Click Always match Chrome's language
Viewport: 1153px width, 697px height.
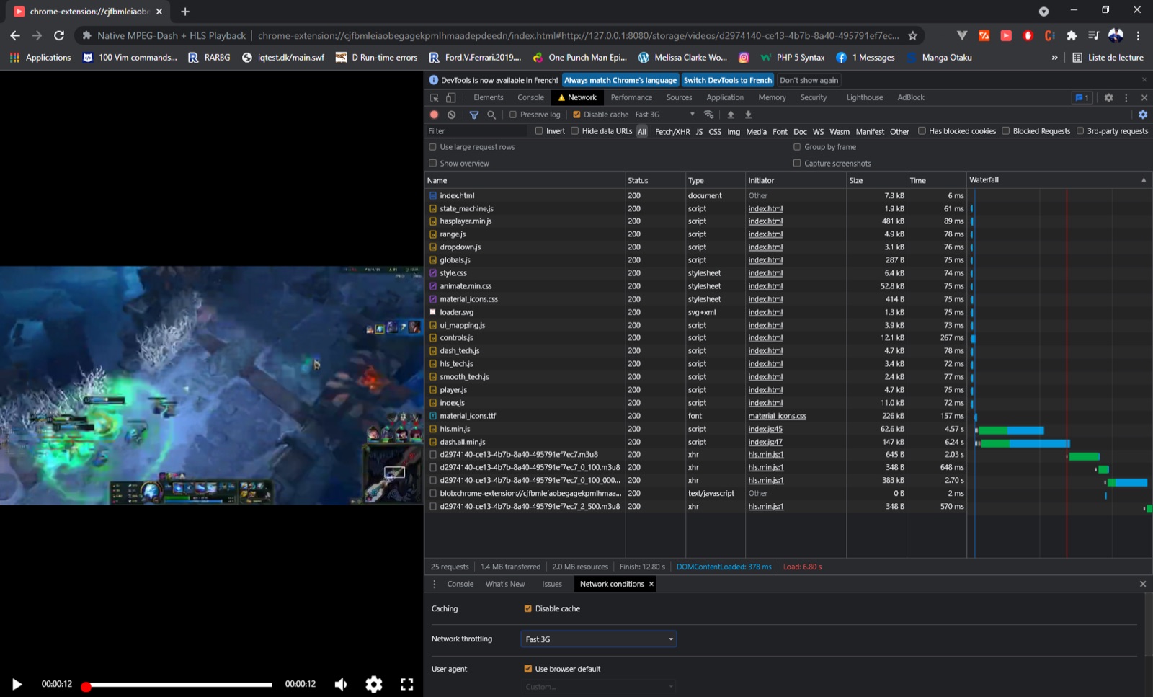(620, 80)
